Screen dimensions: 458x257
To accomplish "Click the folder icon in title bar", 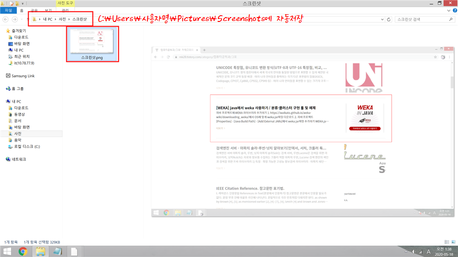I will tap(3, 3).
